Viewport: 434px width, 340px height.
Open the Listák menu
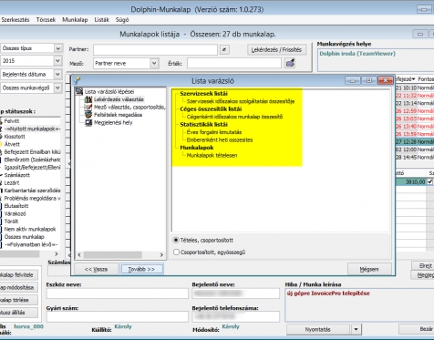tap(101, 20)
